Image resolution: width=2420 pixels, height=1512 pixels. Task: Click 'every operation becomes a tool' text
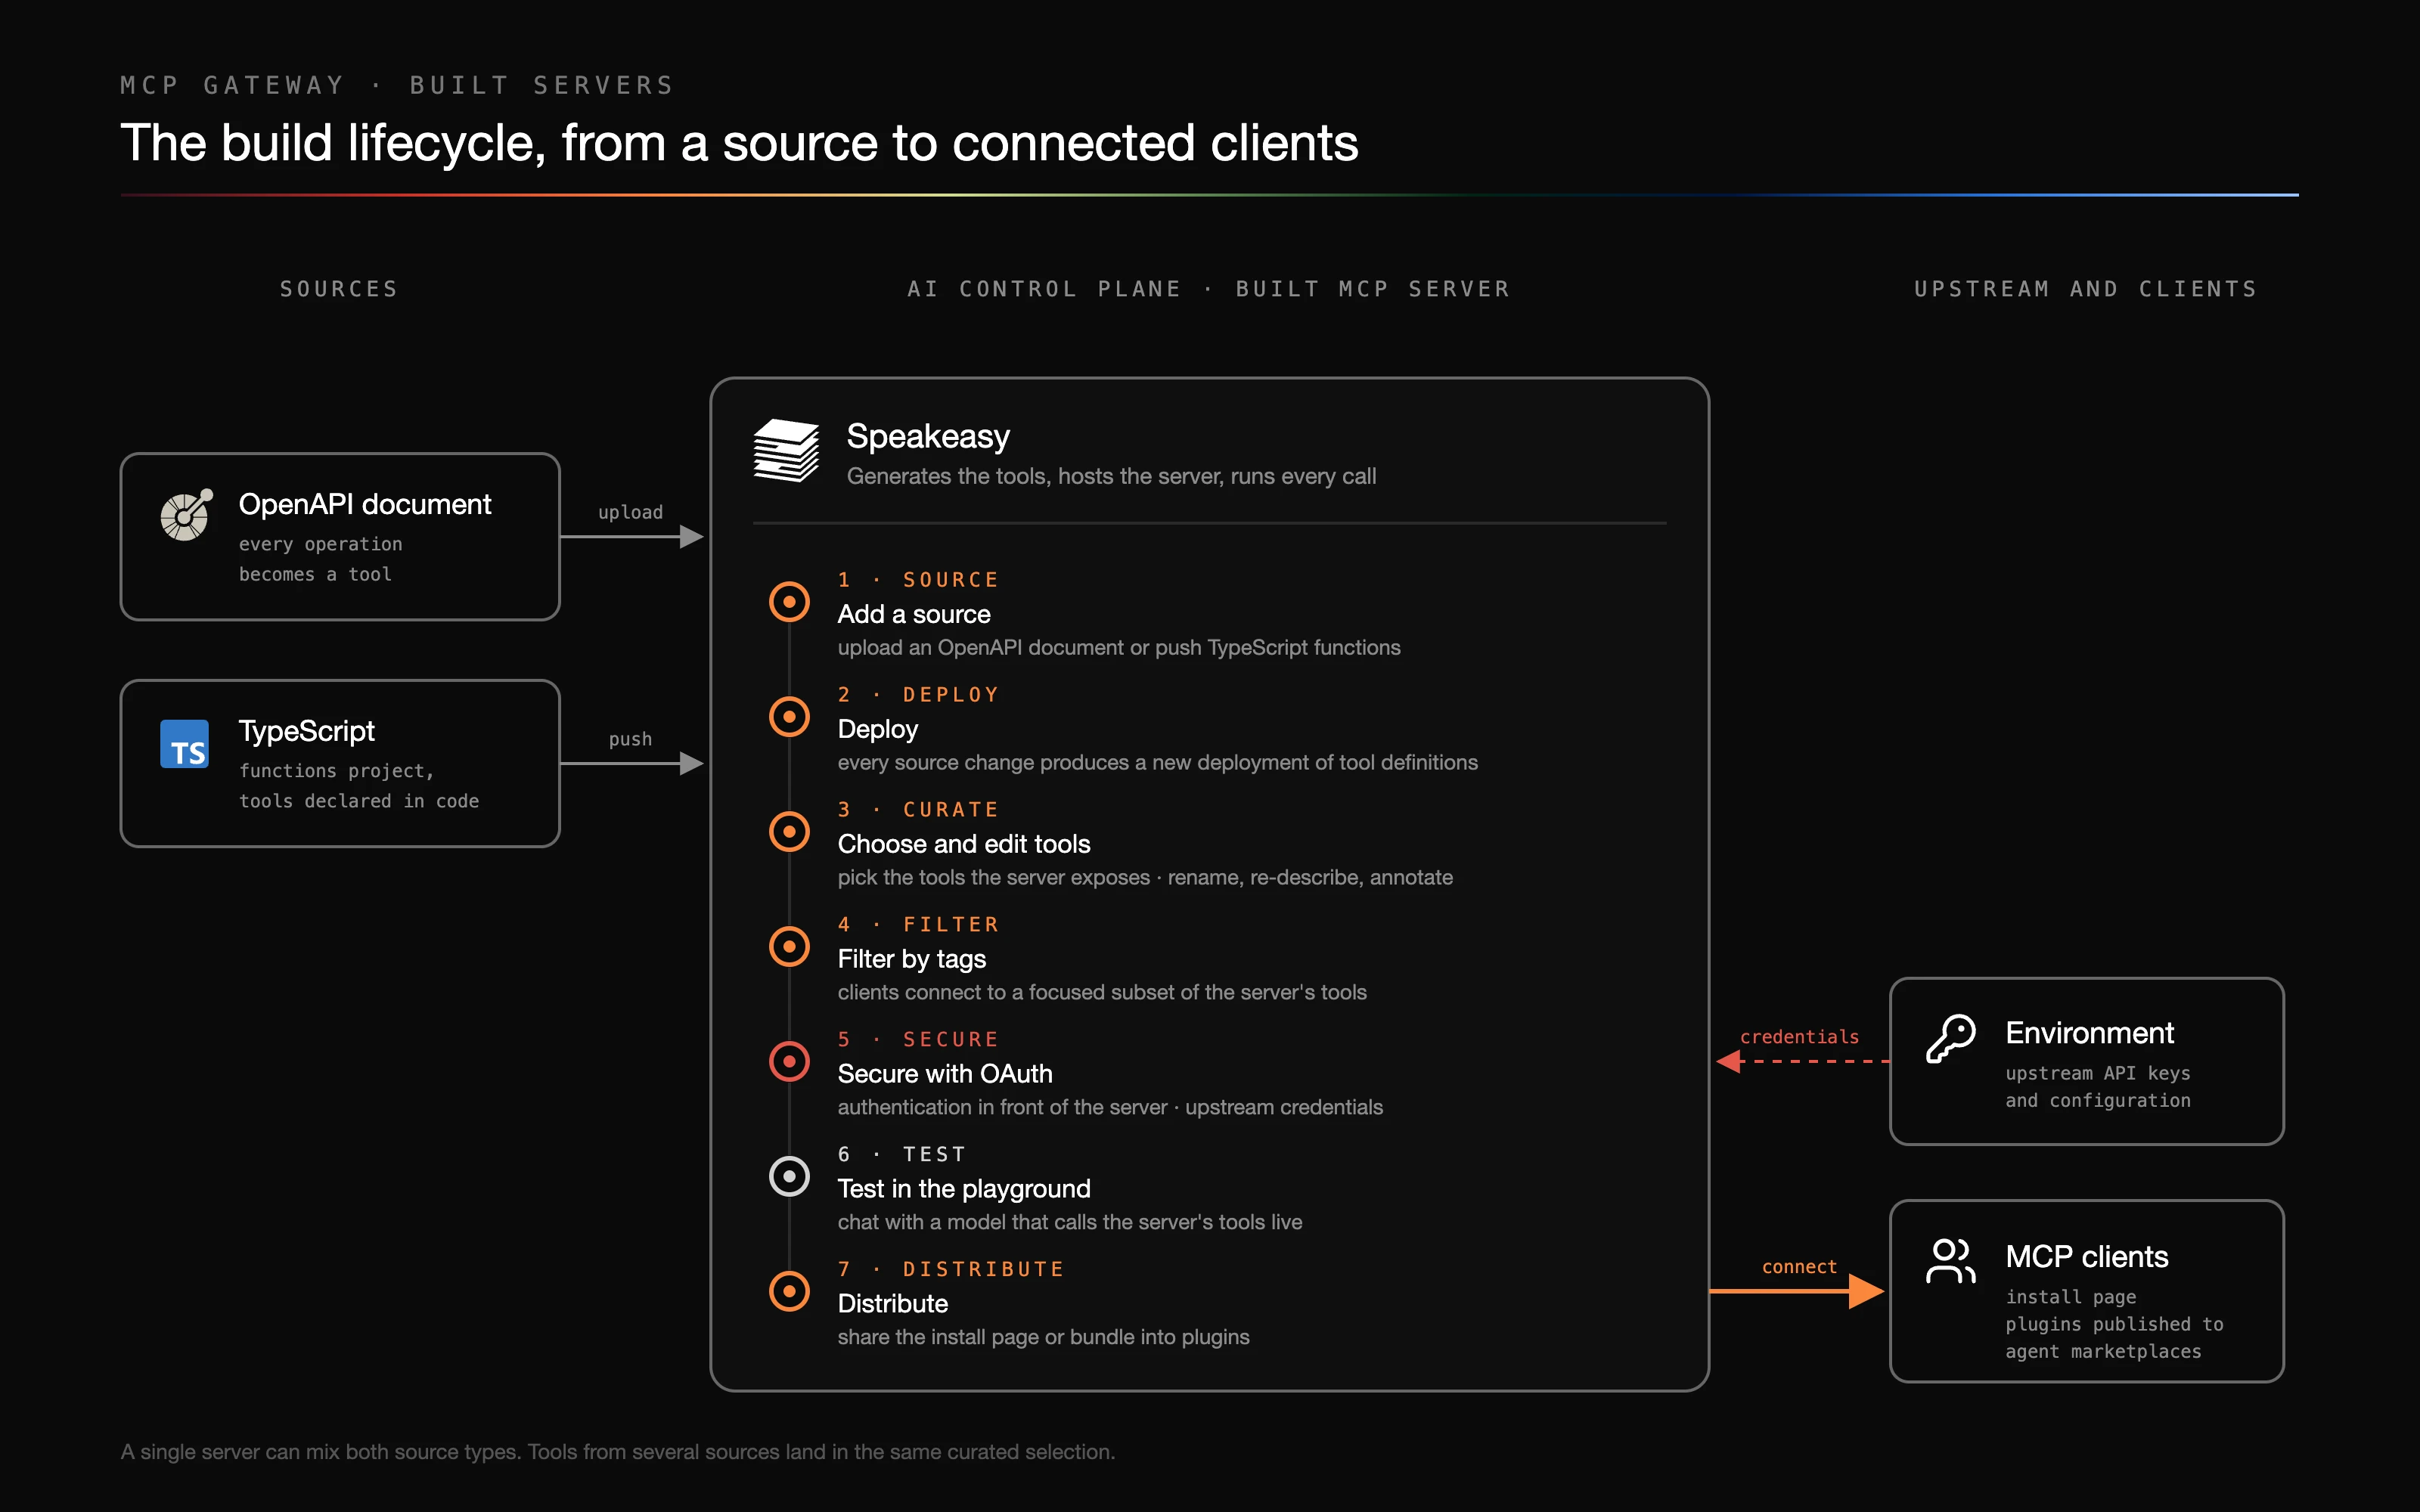[320, 559]
